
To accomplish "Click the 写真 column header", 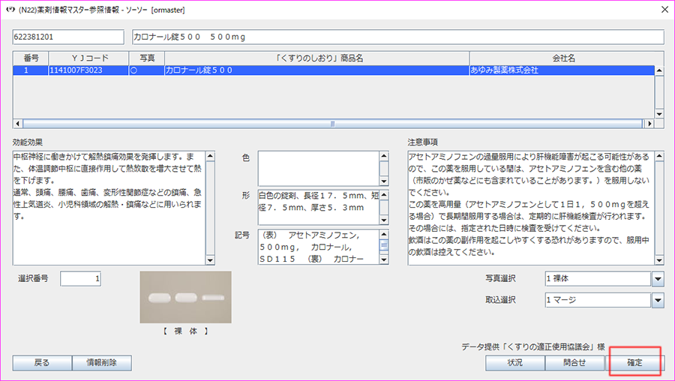I will pos(147,58).
